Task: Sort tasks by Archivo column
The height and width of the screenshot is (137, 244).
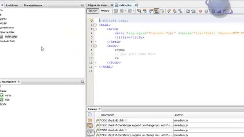Action: (x=179, y=115)
